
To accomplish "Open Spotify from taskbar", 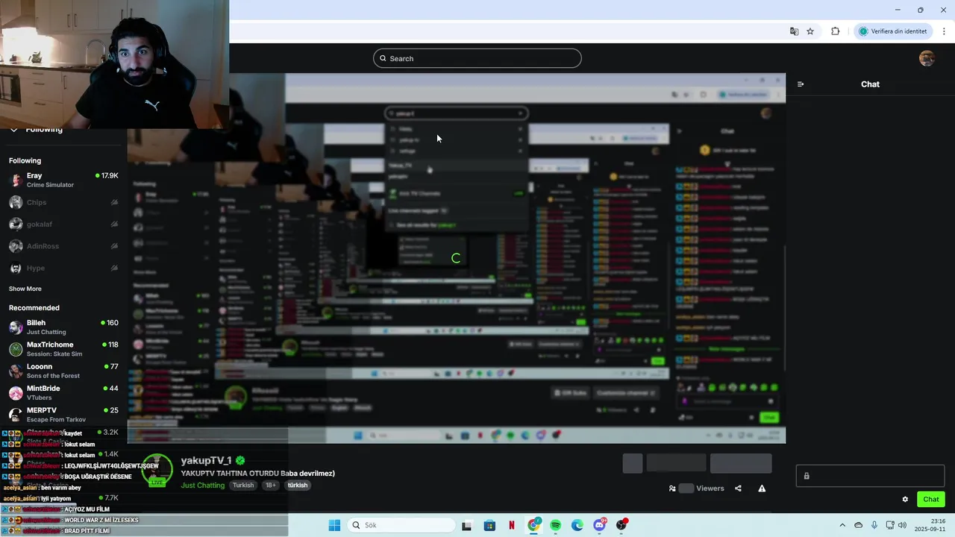I will 555,525.
